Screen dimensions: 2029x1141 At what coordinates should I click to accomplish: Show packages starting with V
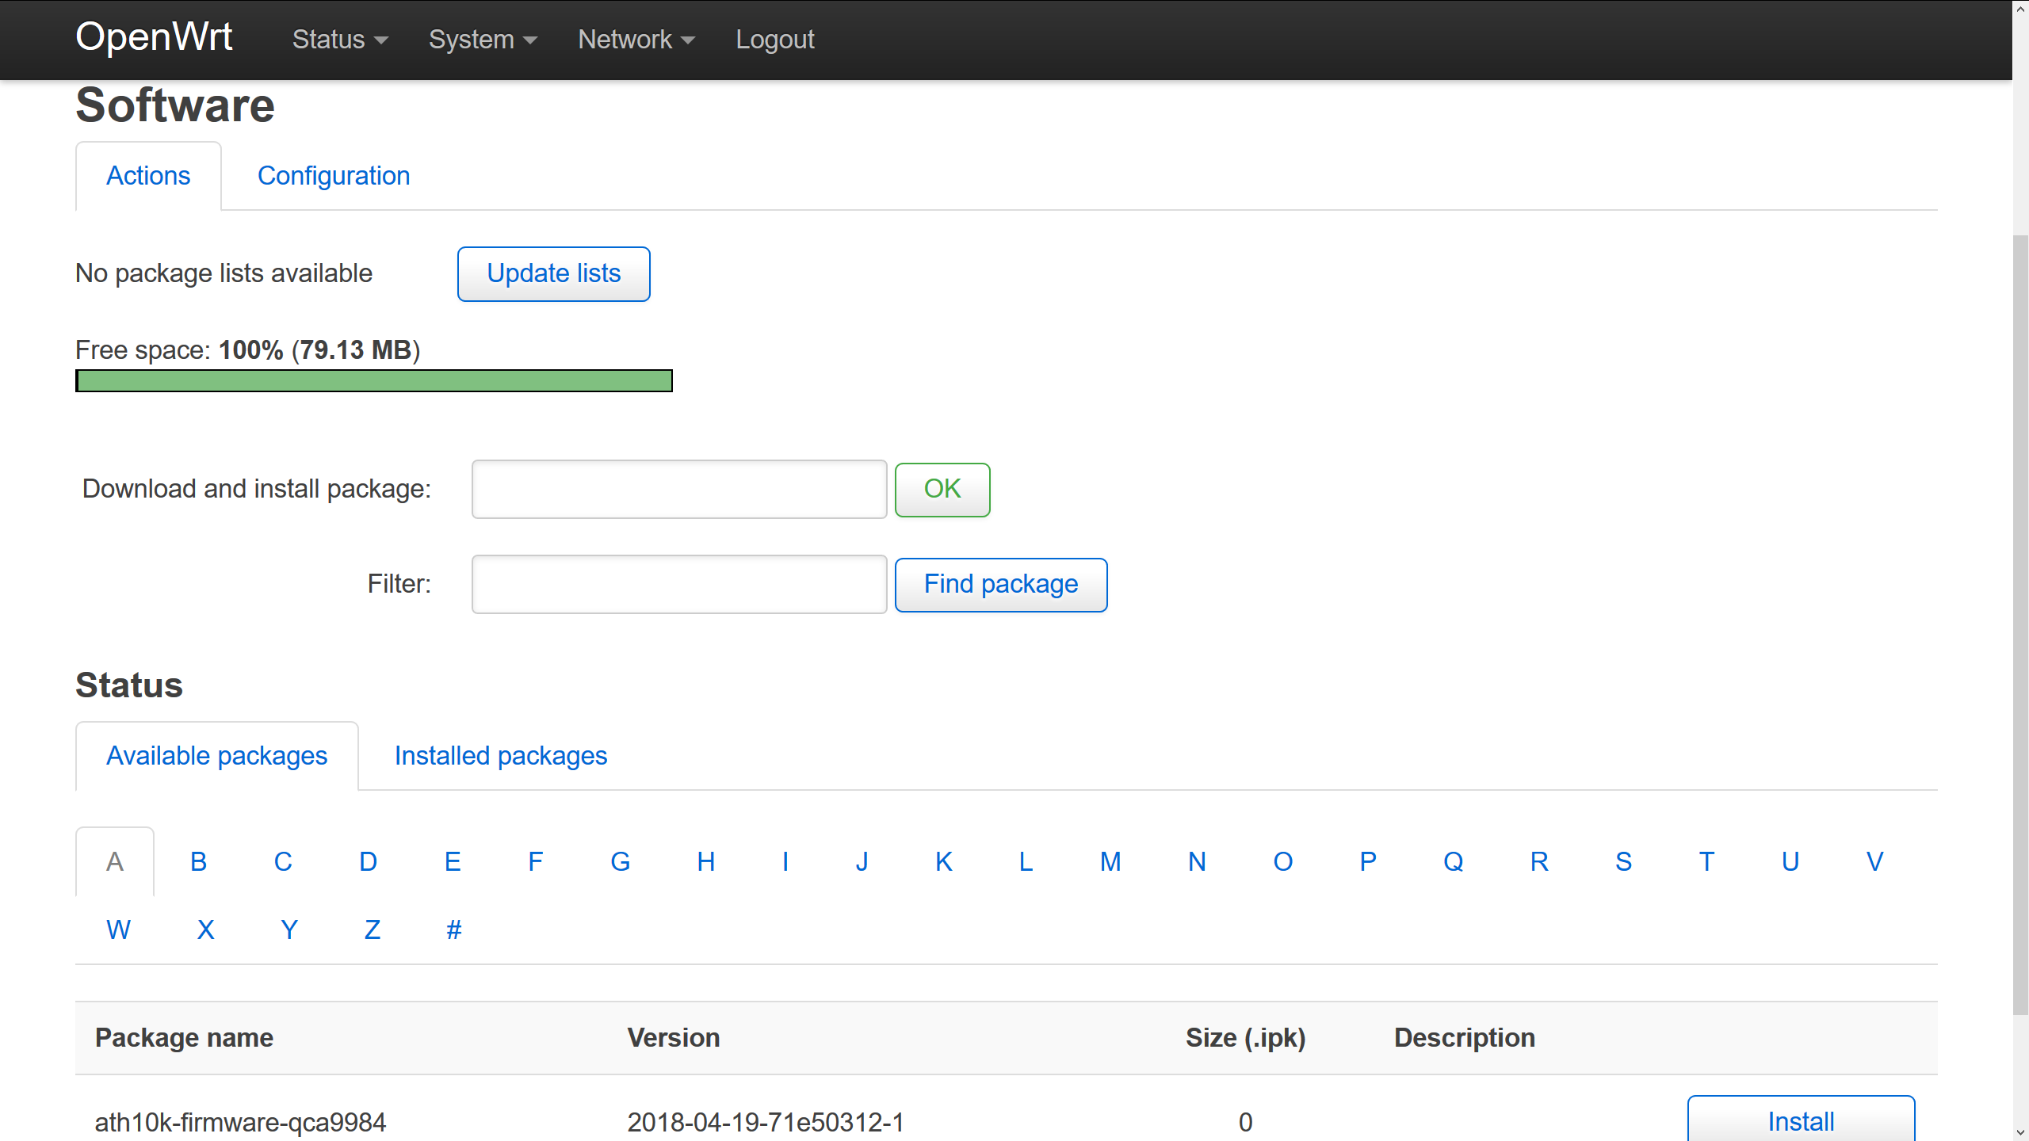pos(1874,862)
